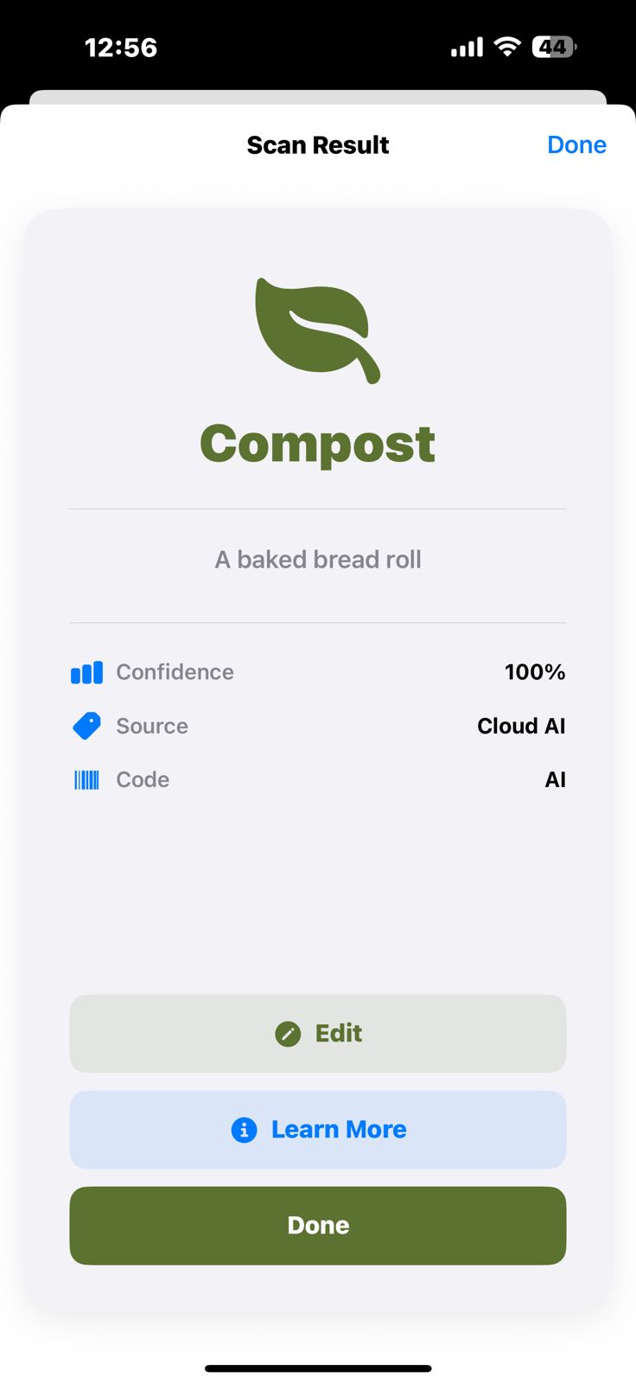This screenshot has height=1384, width=636.
Task: Tap the "A baked bread roll" description
Action: click(x=318, y=560)
